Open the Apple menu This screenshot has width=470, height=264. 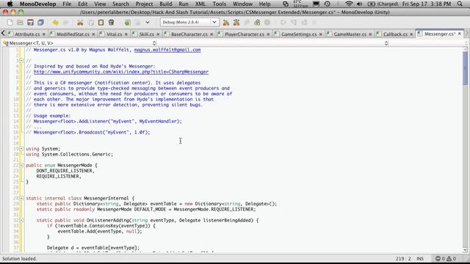pos(10,4)
